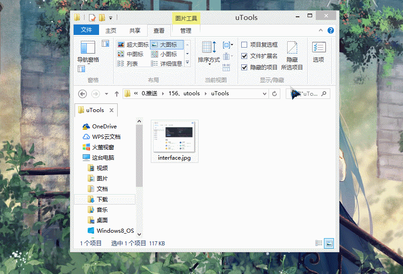The width and height of the screenshot is (403, 274).
Task: Open the sort by menu
Action: pyautogui.click(x=209, y=53)
